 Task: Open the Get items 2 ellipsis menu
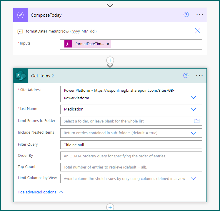tap(199, 76)
